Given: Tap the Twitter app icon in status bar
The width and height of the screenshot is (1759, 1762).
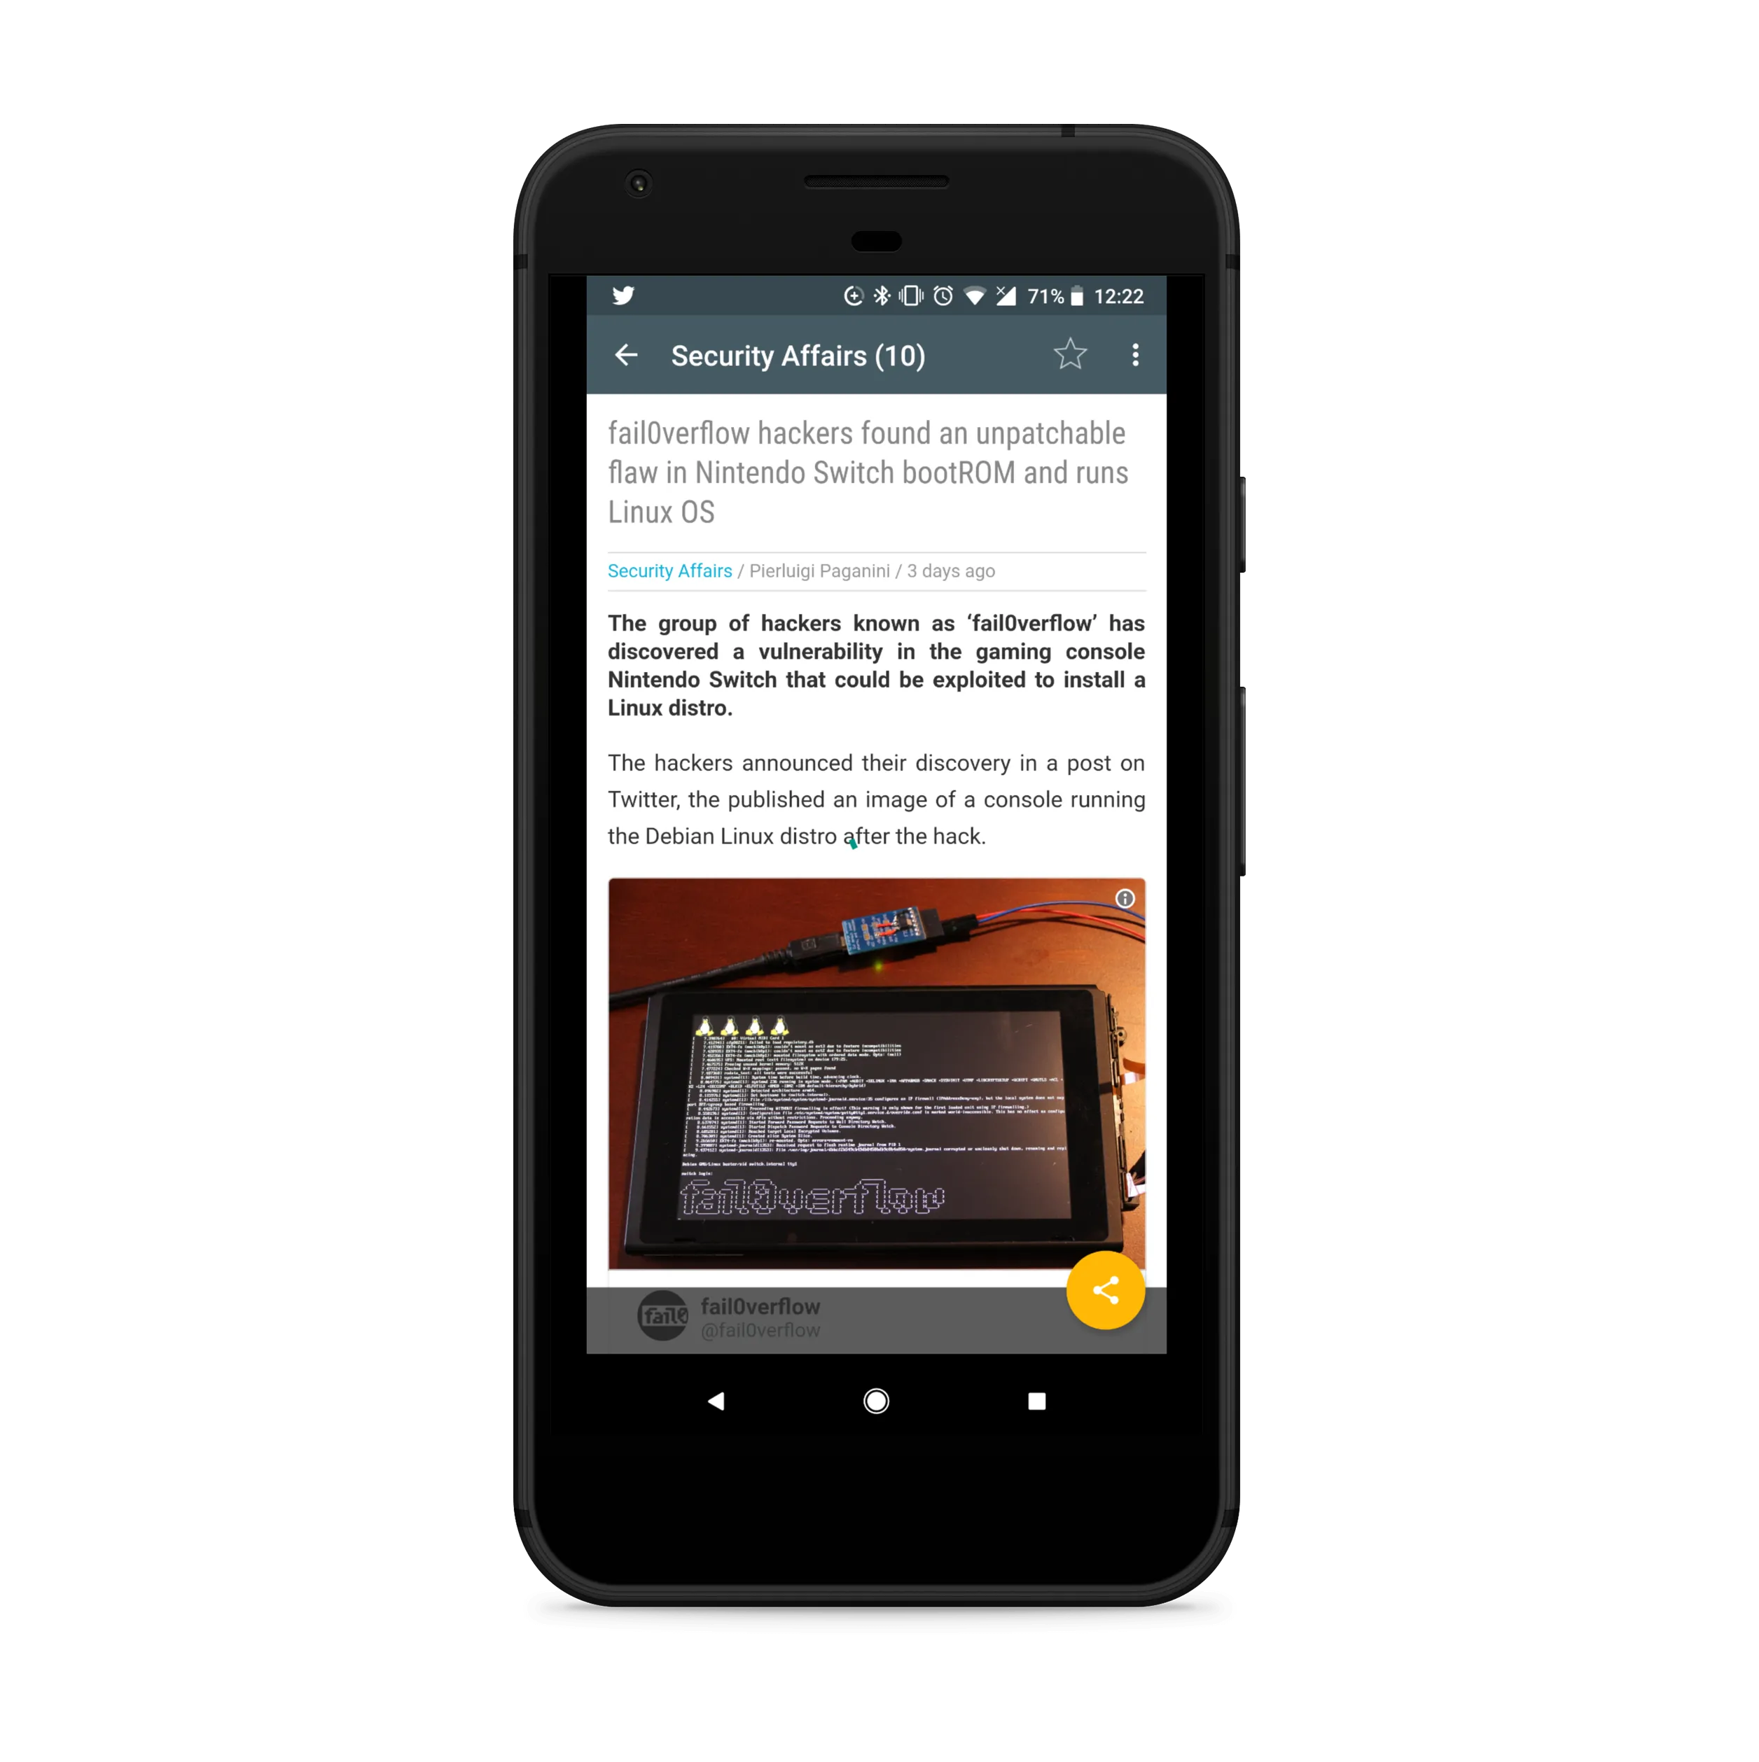Looking at the screenshot, I should [625, 296].
